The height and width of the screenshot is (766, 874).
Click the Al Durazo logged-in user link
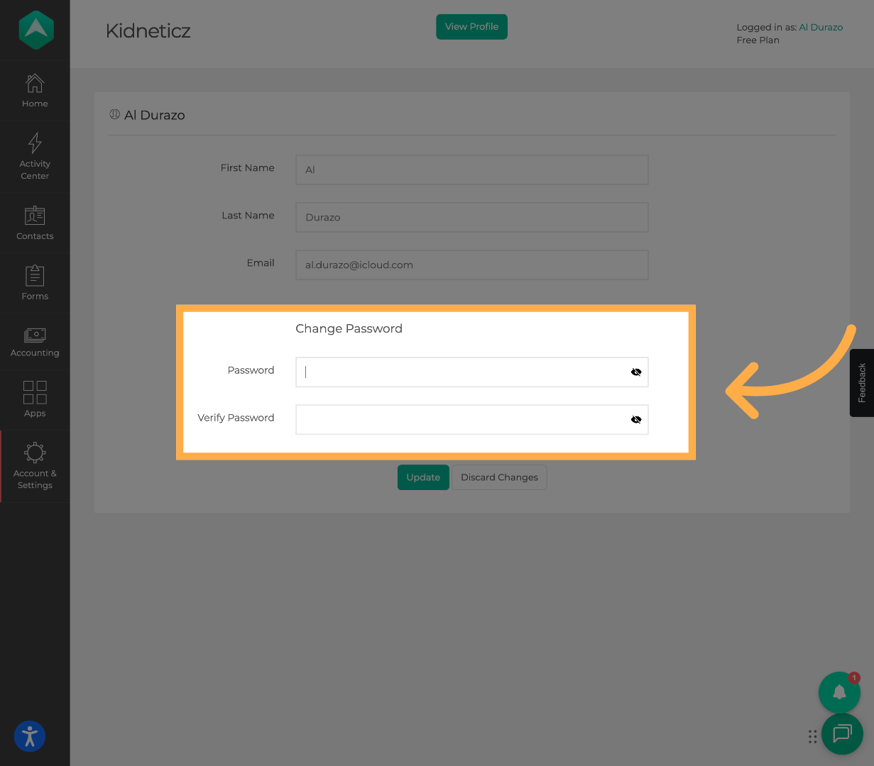[x=821, y=27]
